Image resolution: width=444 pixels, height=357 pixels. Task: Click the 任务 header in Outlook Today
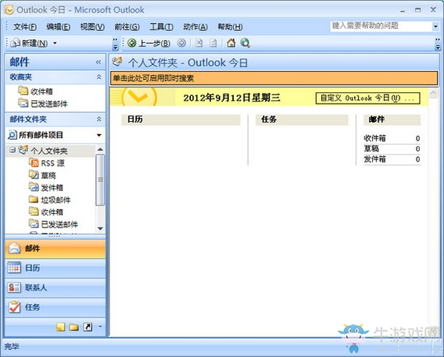[x=302, y=120]
